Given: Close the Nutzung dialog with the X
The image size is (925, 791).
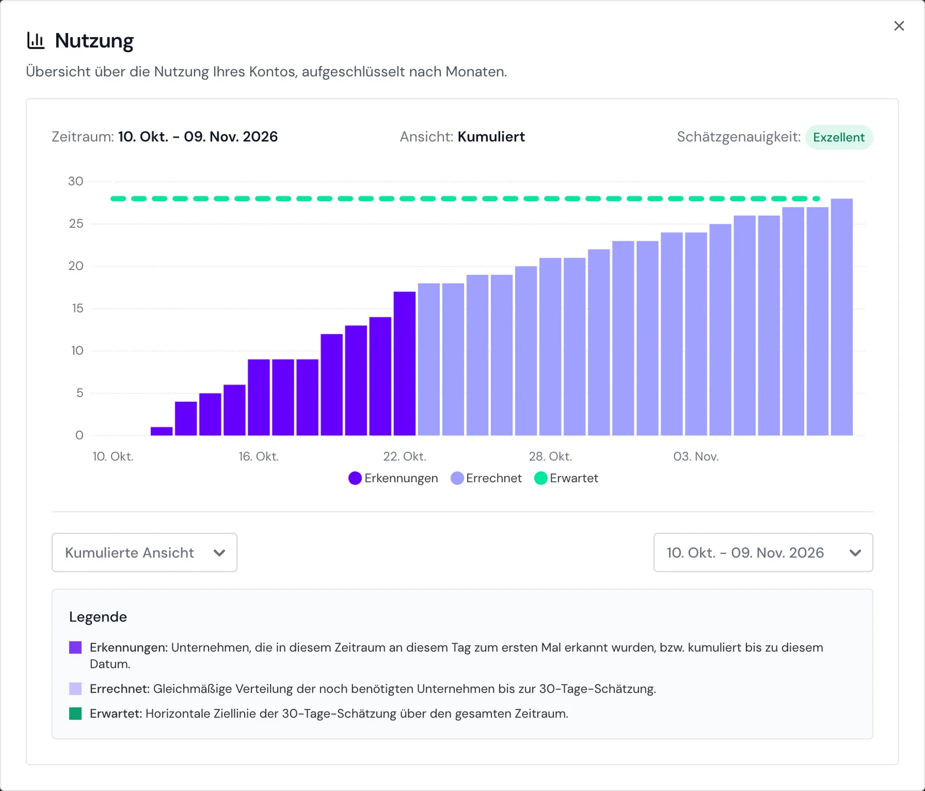Looking at the screenshot, I should click(x=899, y=25).
